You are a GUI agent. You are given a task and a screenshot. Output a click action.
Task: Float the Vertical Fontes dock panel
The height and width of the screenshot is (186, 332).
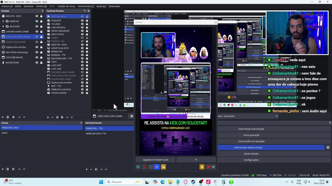(85, 11)
